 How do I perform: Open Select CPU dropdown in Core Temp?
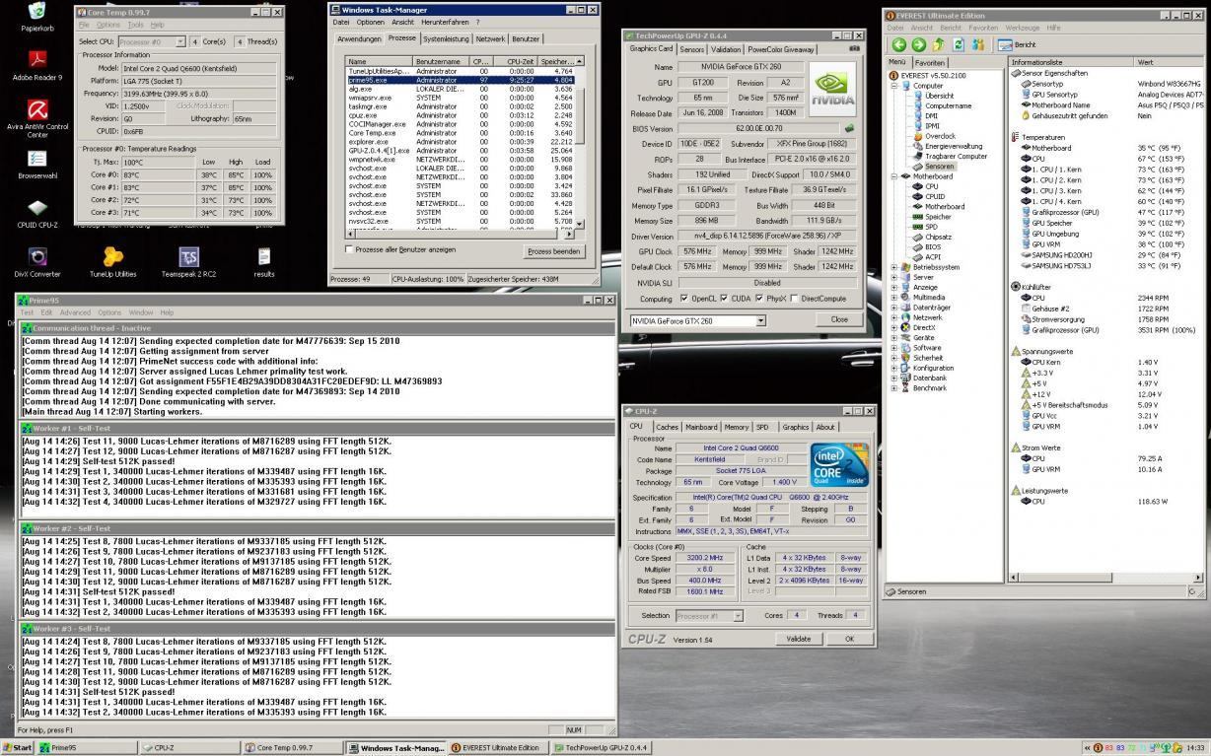tap(180, 41)
